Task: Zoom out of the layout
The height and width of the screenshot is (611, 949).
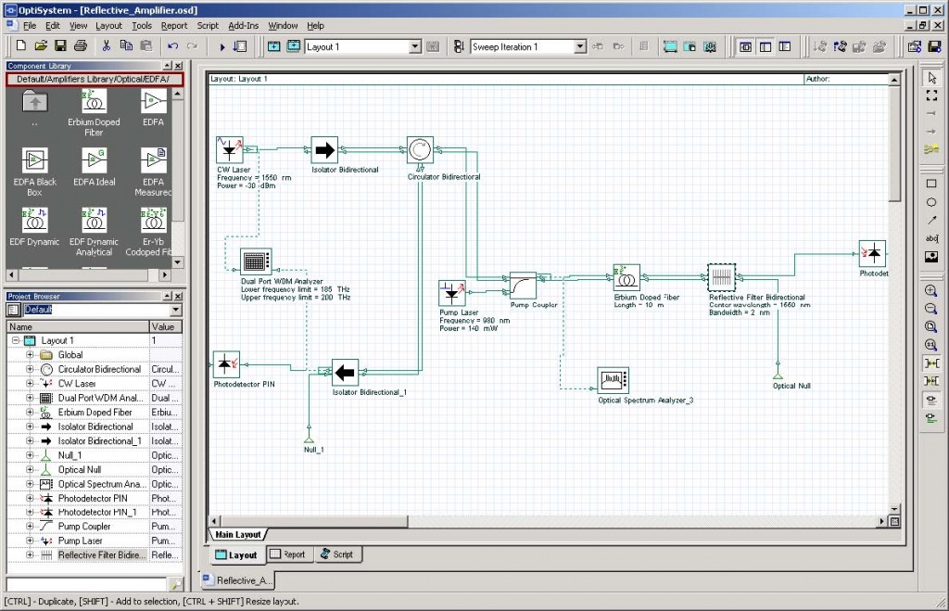Action: coord(931,309)
